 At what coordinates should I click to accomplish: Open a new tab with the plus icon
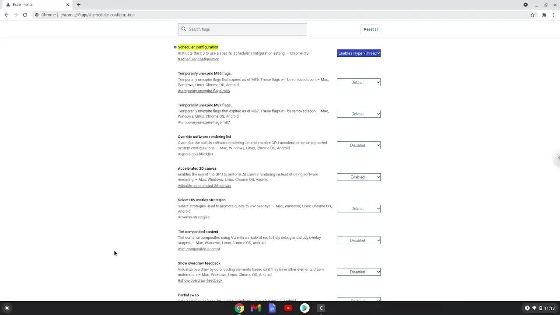[x=79, y=5]
